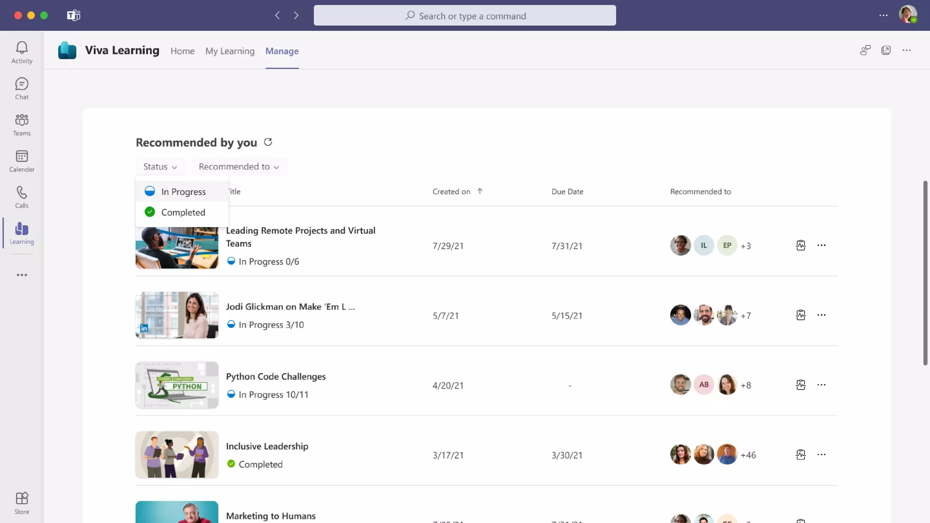Click the pop-out app icon top right
This screenshot has width=930, height=523.
pos(885,50)
